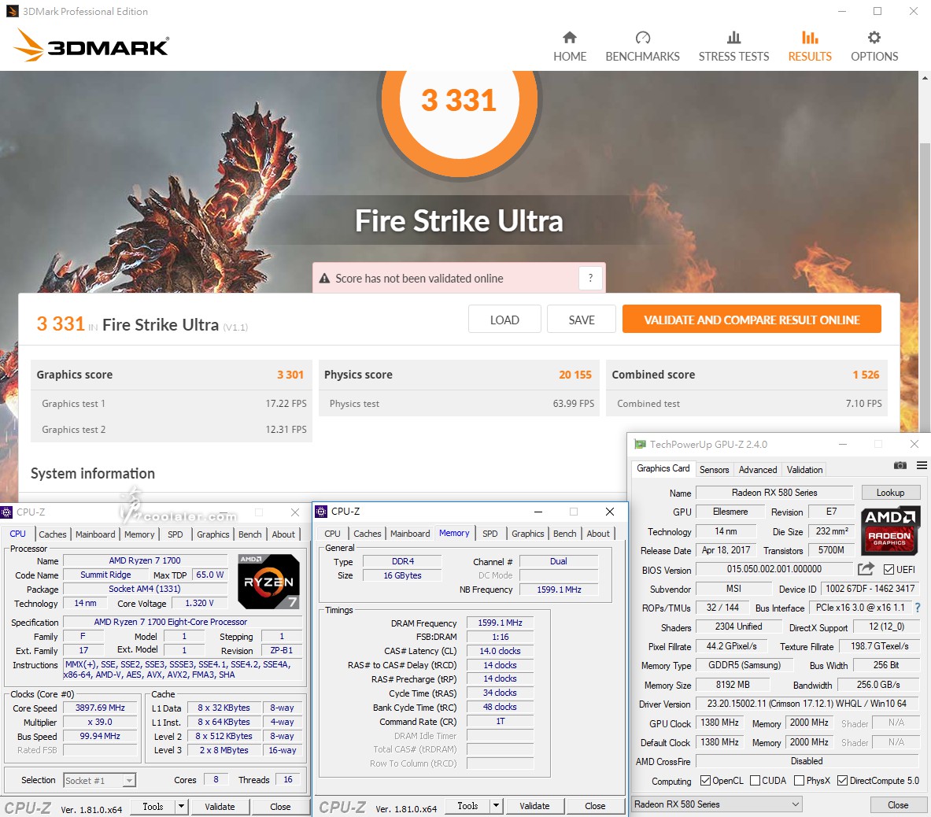Click the Driver Version field in GPU-Z
Image resolution: width=931 pixels, height=817 pixels.
click(807, 704)
